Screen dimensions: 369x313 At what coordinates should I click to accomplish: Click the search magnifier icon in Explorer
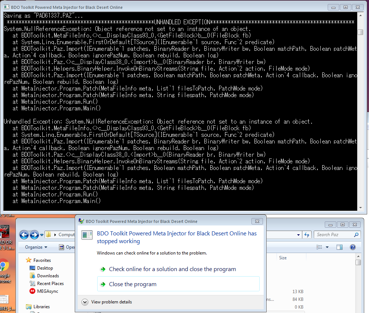click(356, 235)
